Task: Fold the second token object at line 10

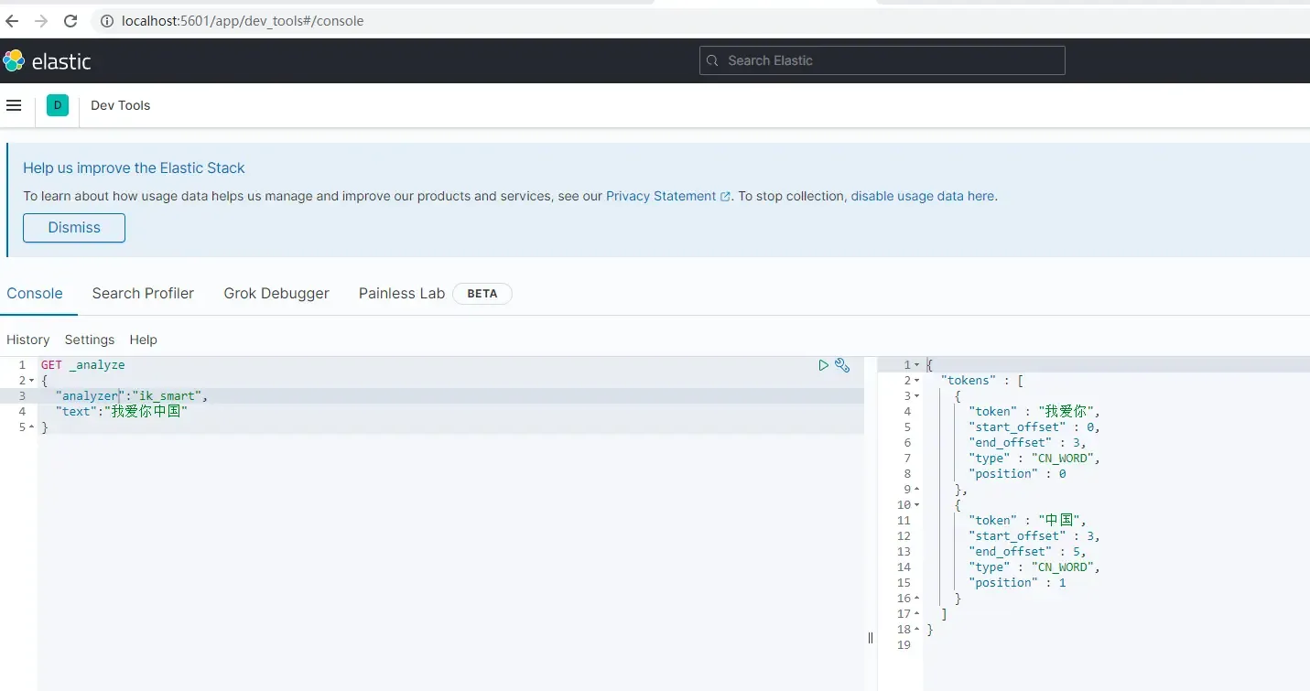Action: [x=917, y=505]
